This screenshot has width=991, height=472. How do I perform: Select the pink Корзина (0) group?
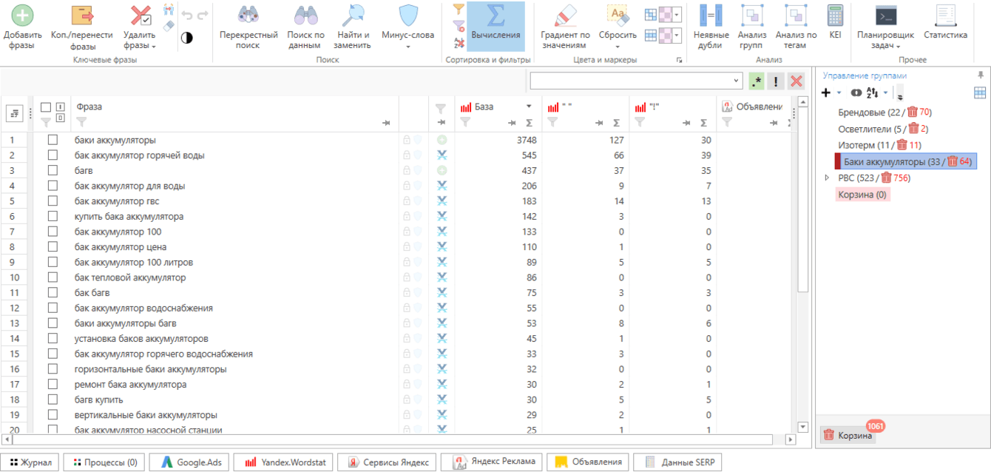(x=862, y=195)
